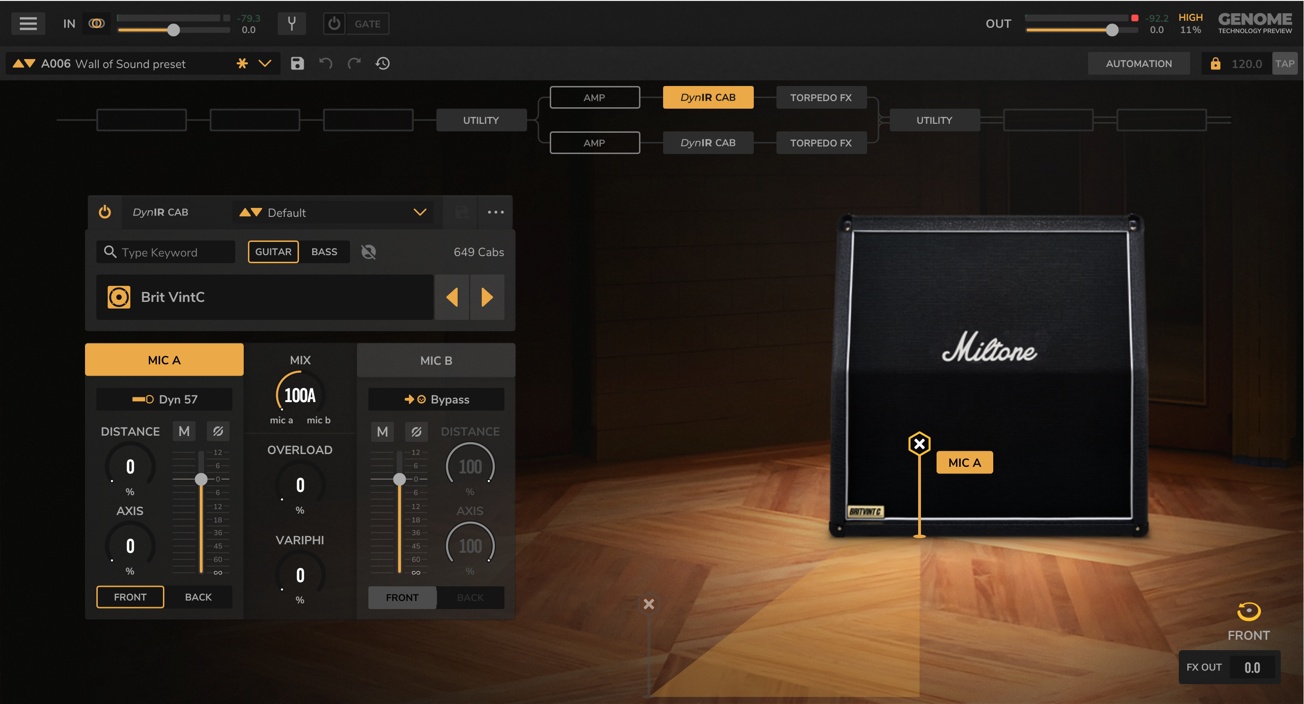The width and height of the screenshot is (1304, 704).
Task: Mute Mic B with M button
Action: (382, 431)
